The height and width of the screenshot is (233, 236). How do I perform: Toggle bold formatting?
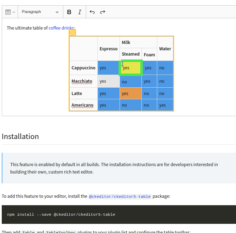click(x=69, y=12)
